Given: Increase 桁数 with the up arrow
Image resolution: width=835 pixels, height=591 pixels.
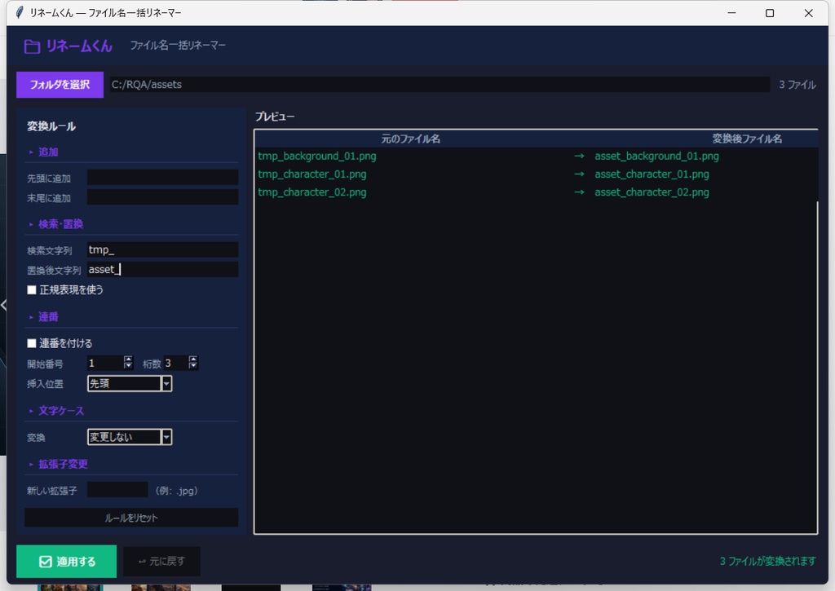Looking at the screenshot, I should point(193,359).
